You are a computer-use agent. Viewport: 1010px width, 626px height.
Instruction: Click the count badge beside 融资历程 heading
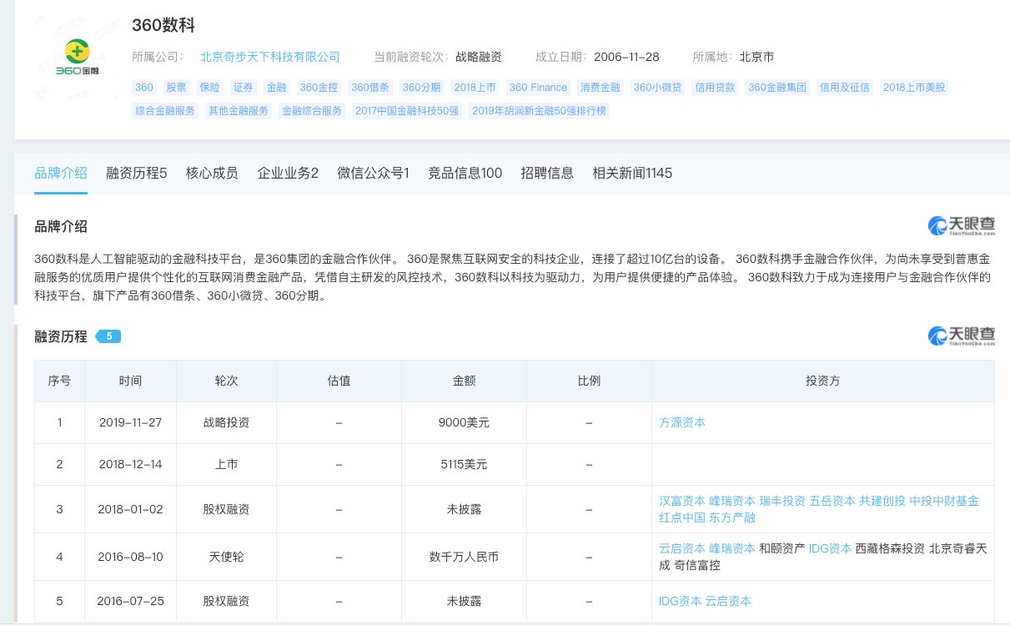[109, 336]
